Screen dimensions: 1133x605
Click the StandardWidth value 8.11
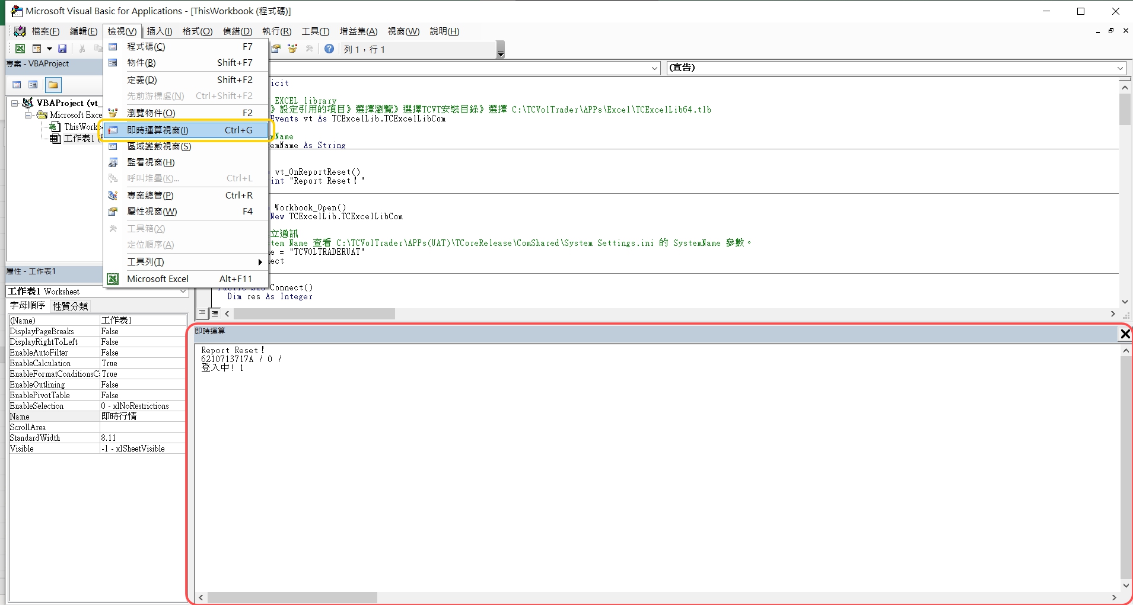coord(142,438)
